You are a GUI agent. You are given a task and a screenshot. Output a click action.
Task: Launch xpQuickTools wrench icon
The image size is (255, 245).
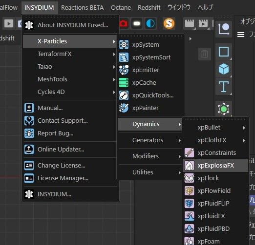click(124, 95)
